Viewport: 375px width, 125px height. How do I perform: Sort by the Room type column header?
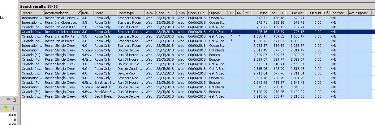coord(131,13)
